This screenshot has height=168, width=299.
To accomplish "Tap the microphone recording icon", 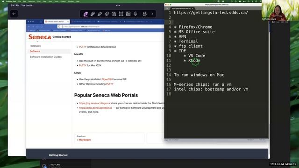I will (x=135, y=14).
